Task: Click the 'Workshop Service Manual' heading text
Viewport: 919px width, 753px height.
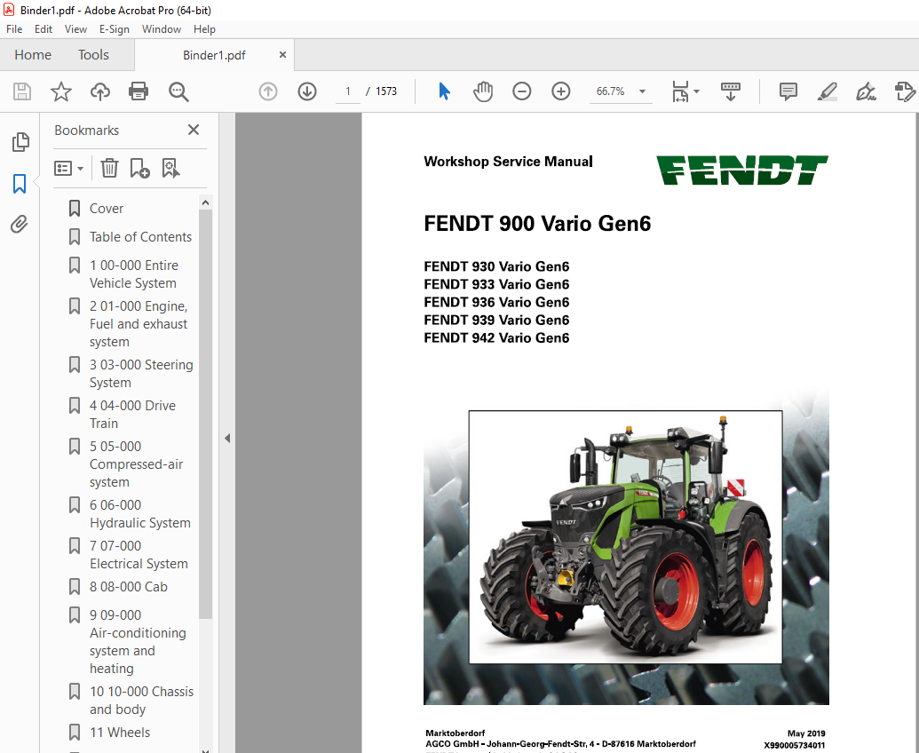Action: 508,161
